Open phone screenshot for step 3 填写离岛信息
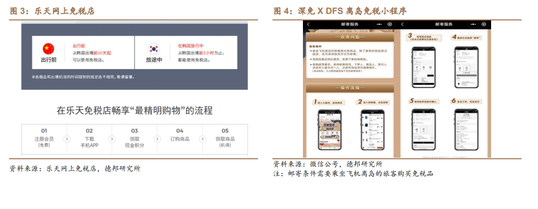This screenshot has height=209, width=538. tap(423, 67)
